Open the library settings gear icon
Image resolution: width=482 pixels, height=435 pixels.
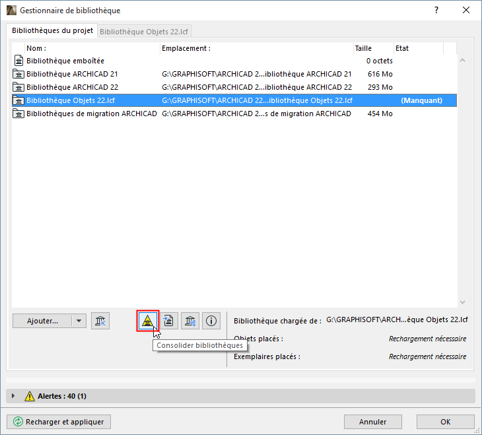190,321
